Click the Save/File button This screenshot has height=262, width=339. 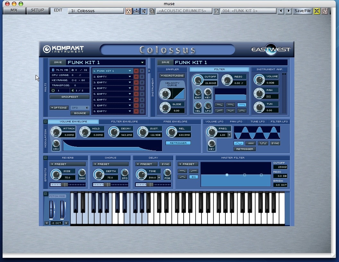[x=302, y=11]
